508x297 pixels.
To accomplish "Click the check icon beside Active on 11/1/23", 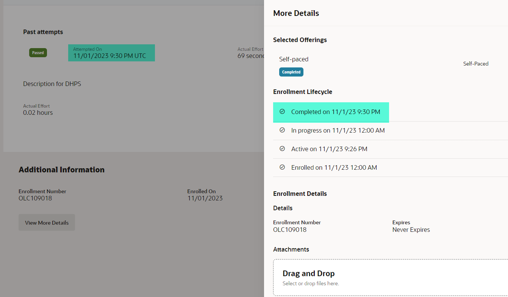I will coord(282,148).
